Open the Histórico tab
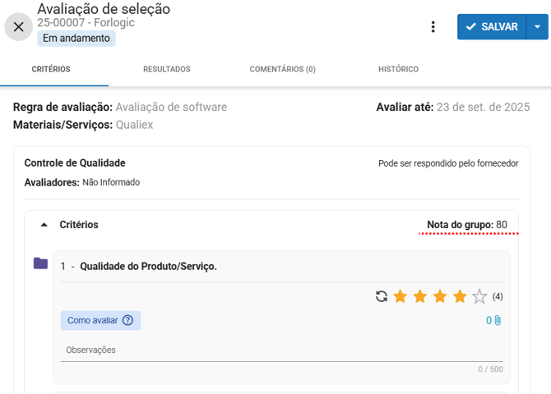Image resolution: width=551 pixels, height=394 pixels. [398, 70]
